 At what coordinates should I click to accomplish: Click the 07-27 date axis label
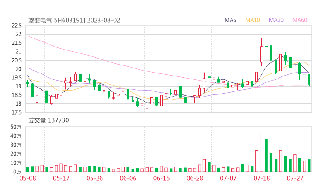point(295,178)
